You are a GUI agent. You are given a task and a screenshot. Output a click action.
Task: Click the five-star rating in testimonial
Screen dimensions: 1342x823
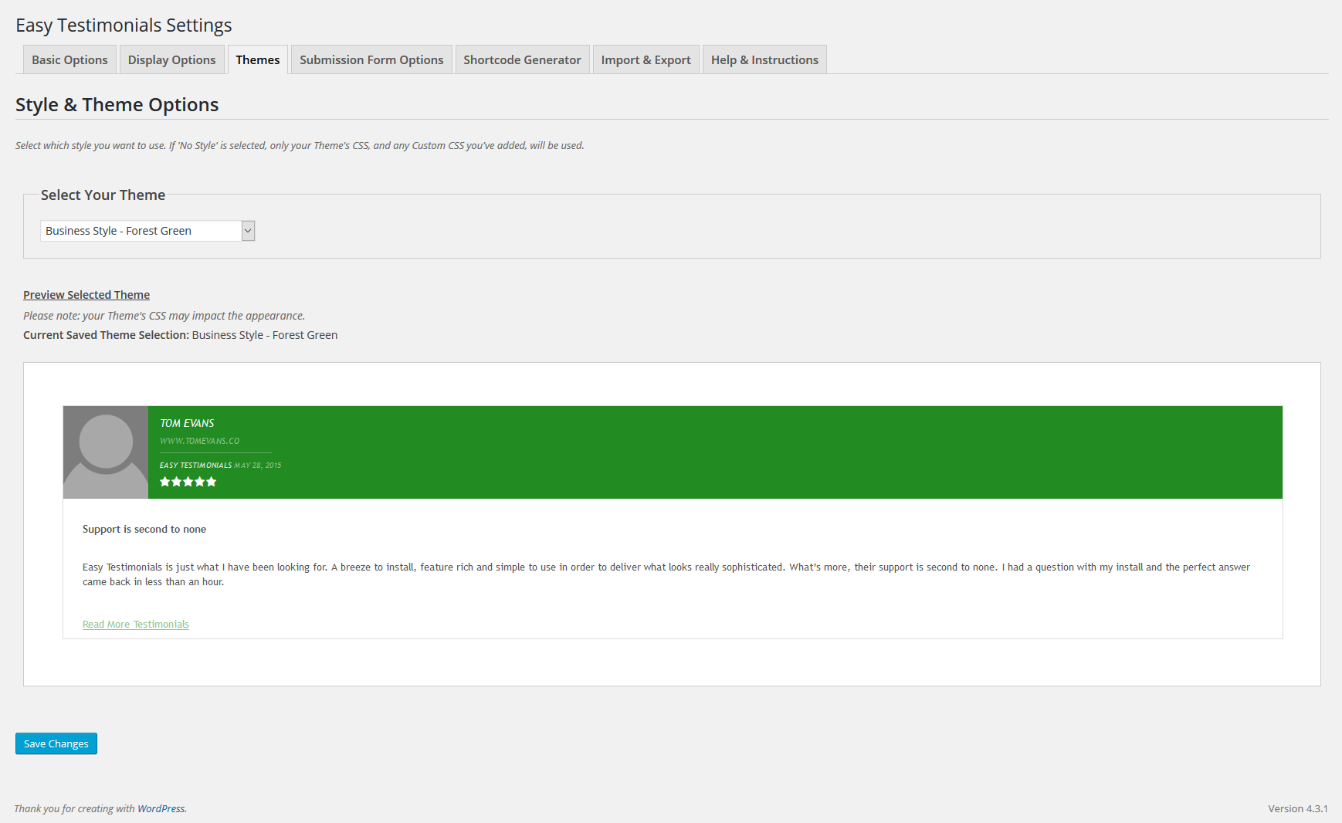188,482
